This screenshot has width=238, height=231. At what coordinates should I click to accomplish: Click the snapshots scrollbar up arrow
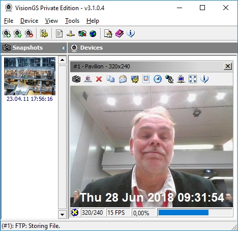click(62, 60)
